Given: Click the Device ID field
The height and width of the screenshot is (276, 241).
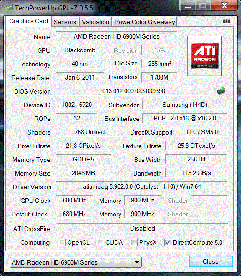Looking at the screenshot, I should [77, 105].
